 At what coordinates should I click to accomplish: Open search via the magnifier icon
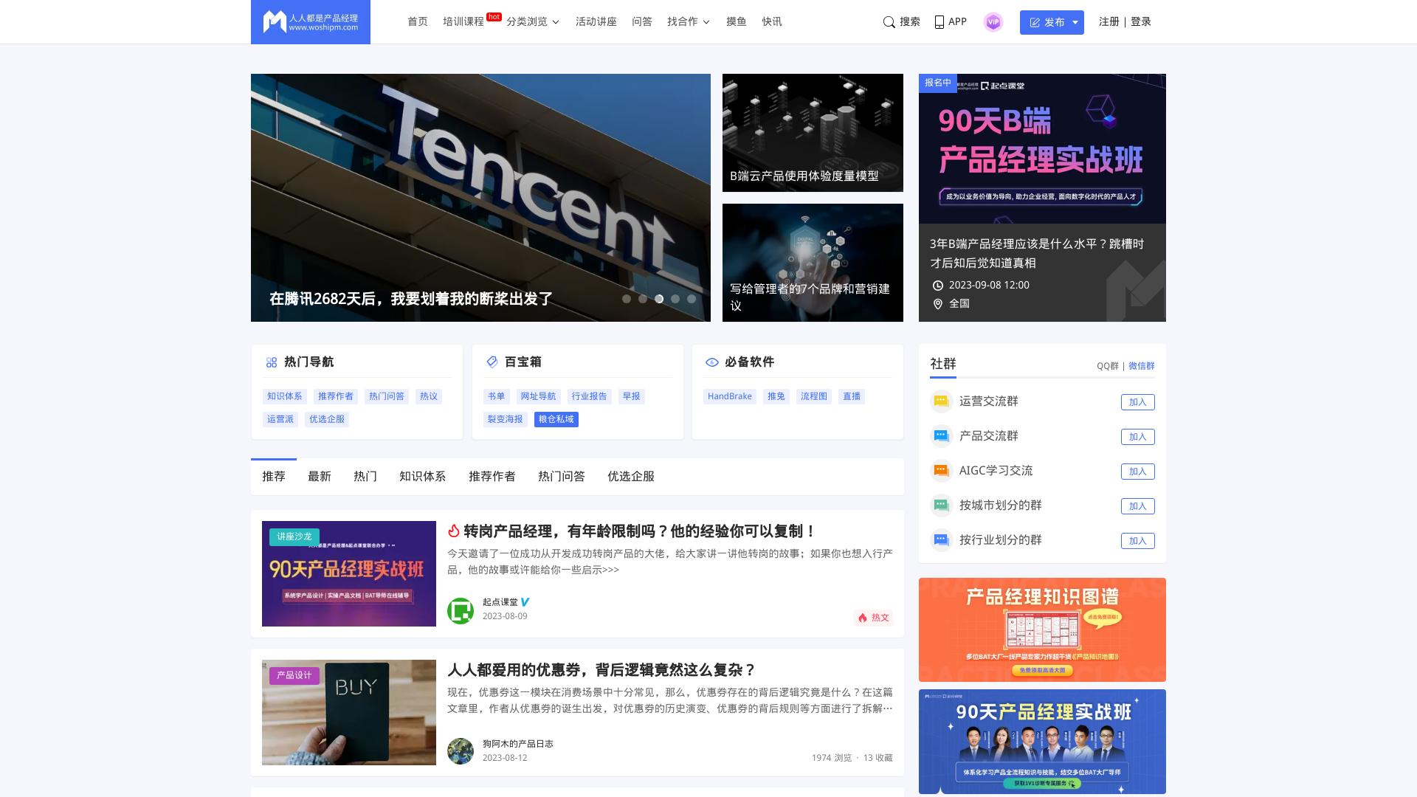(x=889, y=22)
